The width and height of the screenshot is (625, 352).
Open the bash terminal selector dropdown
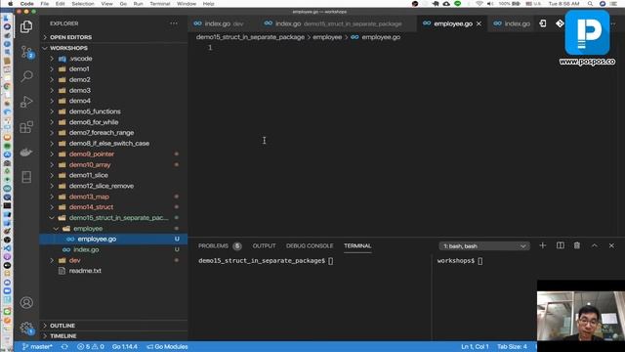point(484,246)
